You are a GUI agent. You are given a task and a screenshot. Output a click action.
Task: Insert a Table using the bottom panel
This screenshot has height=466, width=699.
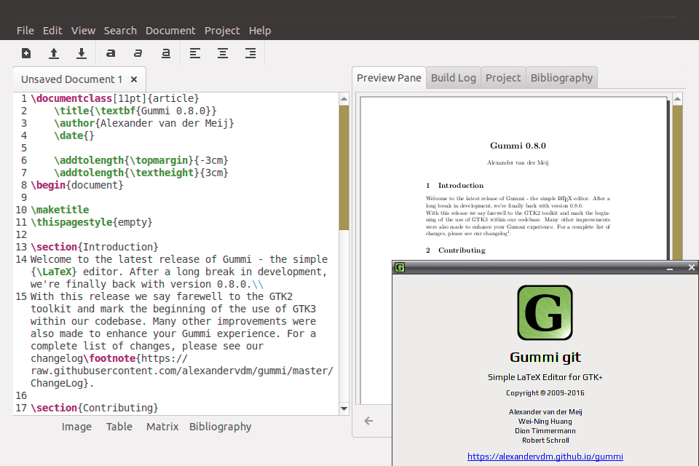[x=119, y=426]
